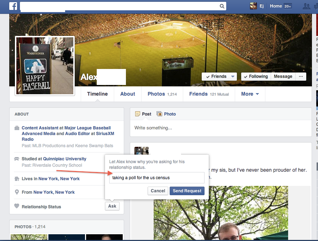Open Ej's profile picture in header
Viewport: 318px width, 241px height.
coord(253,6)
